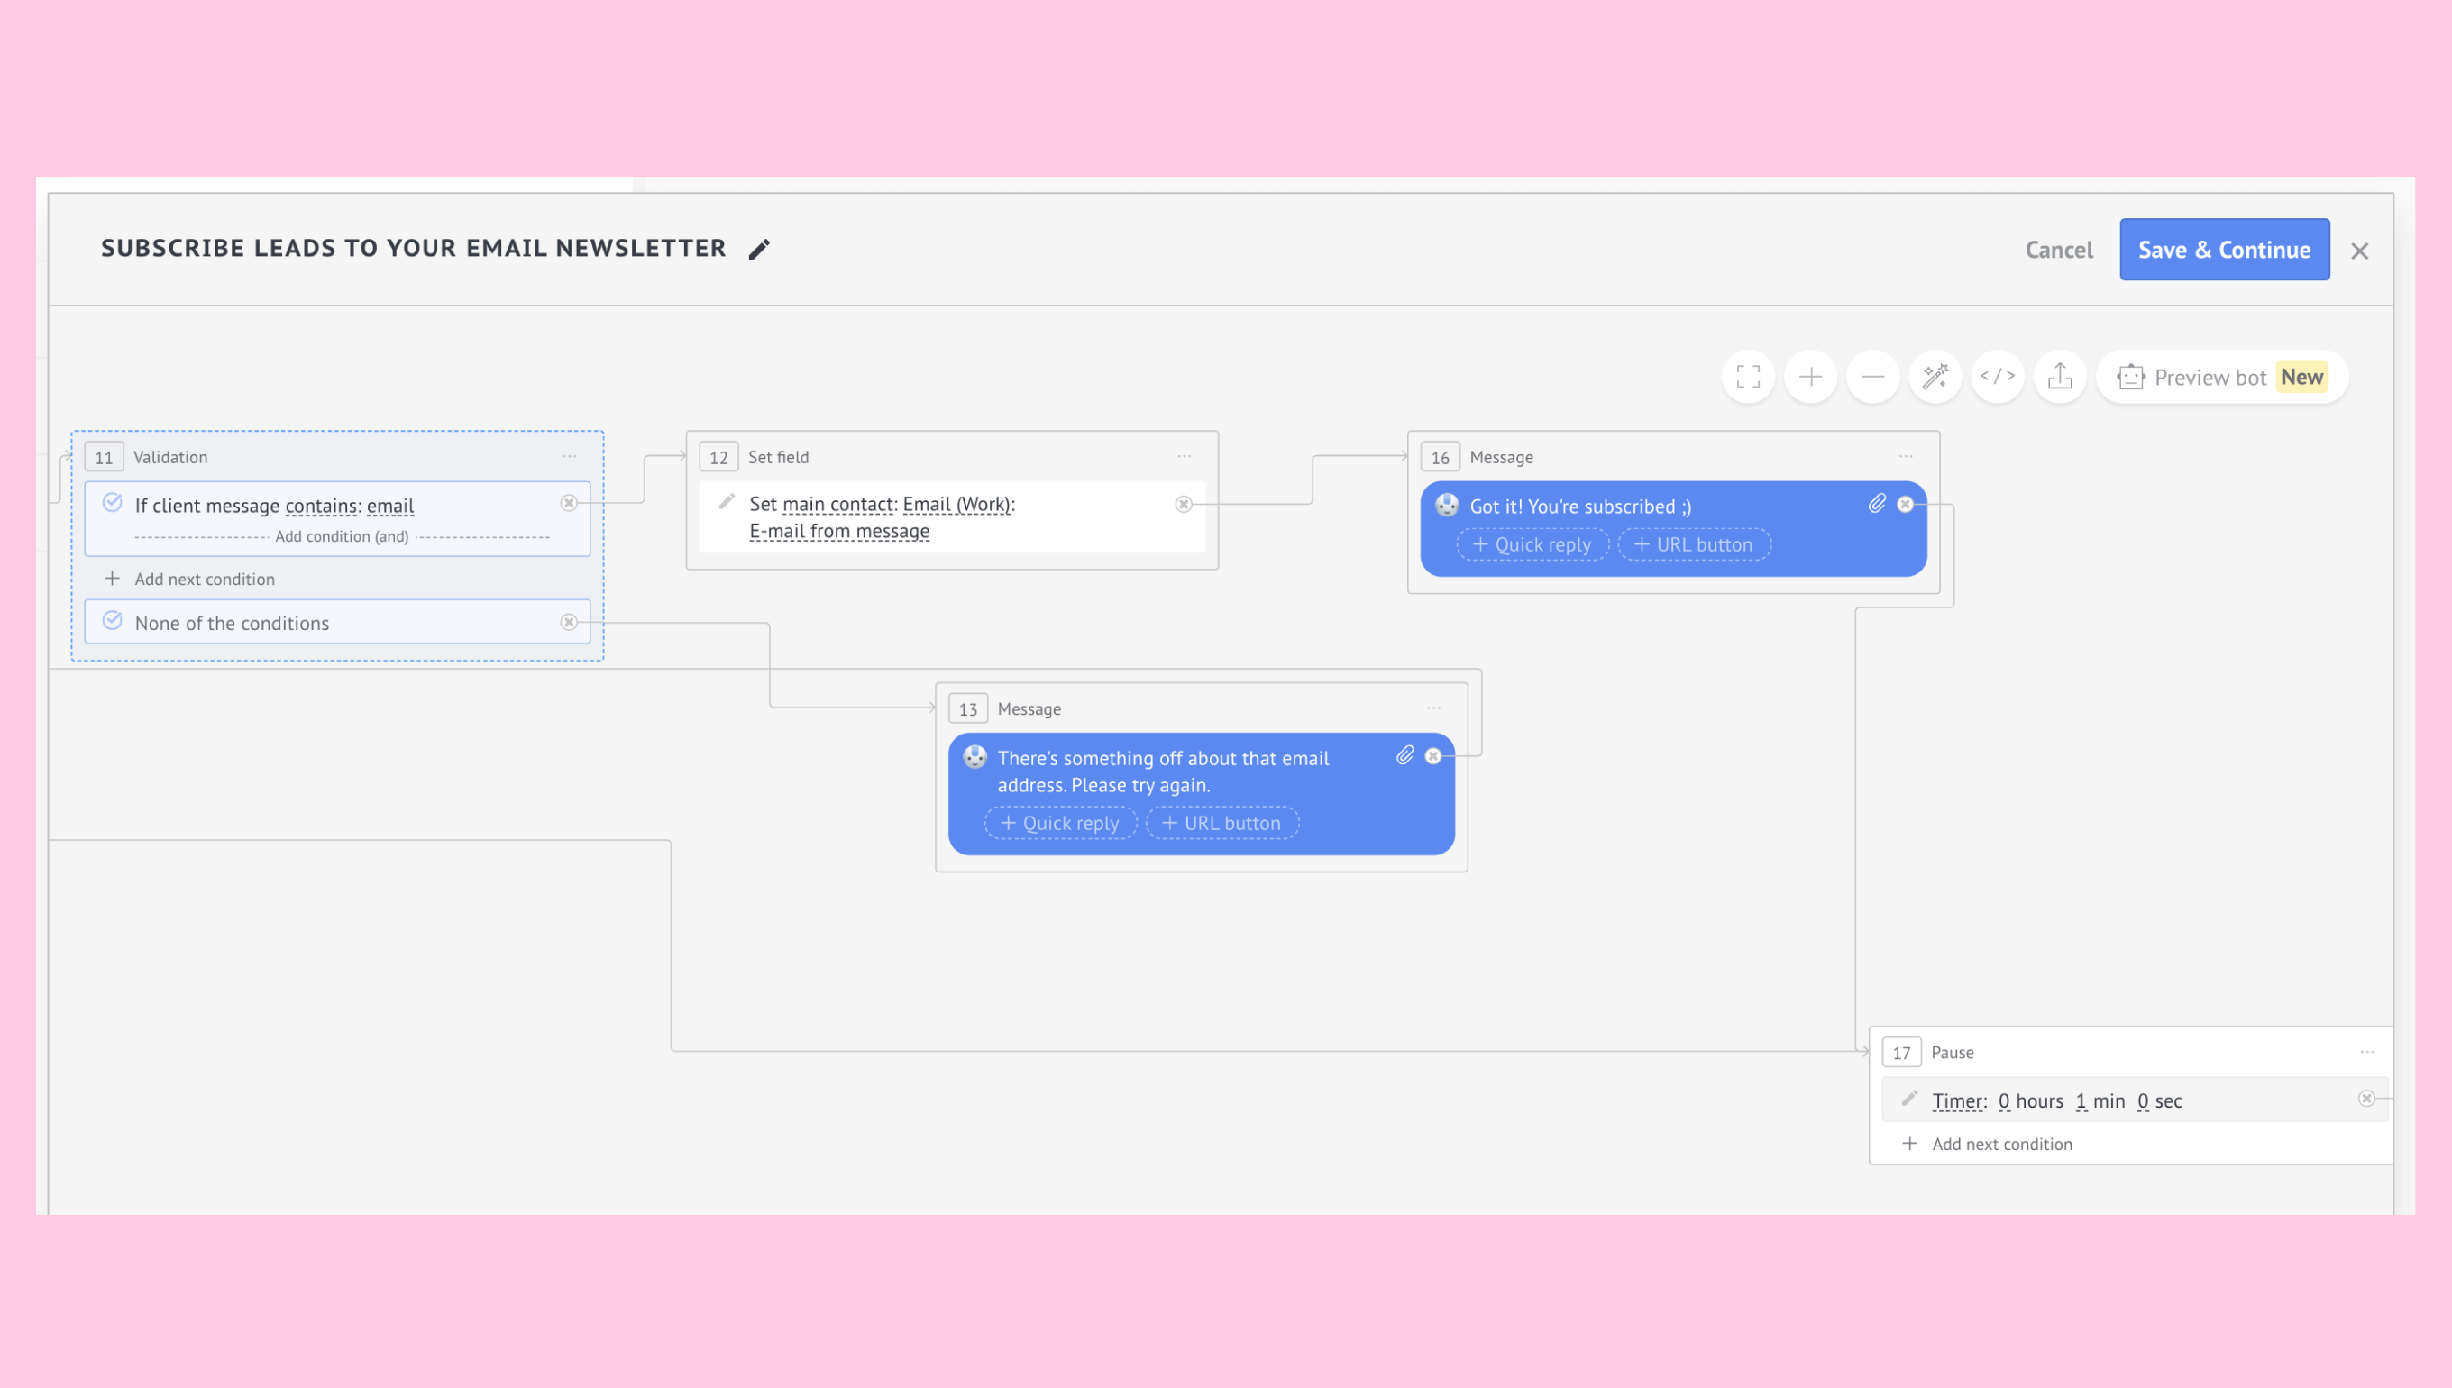The width and height of the screenshot is (2452, 1388).
Task: Click the magic wand auto-arrange icon
Action: [x=1935, y=377]
